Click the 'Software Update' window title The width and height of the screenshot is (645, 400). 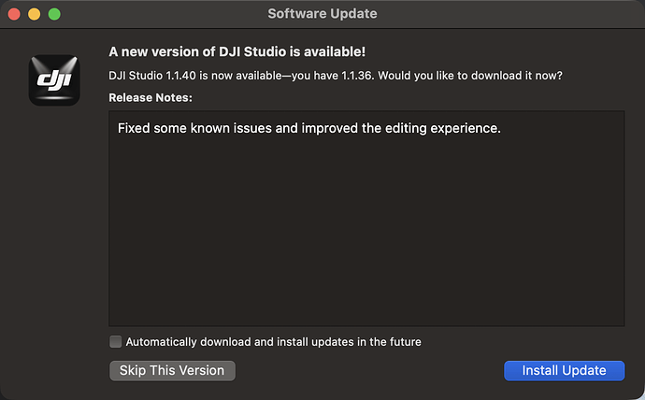pos(322,14)
